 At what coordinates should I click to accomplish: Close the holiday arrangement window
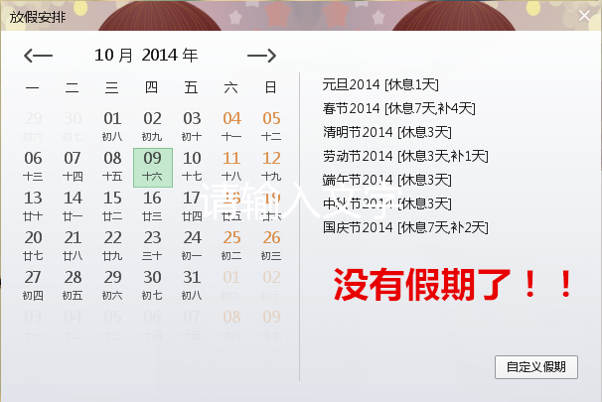click(584, 16)
